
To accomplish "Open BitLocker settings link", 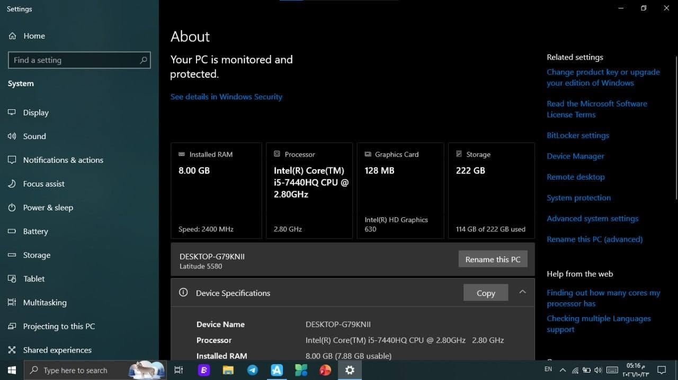I will point(578,135).
